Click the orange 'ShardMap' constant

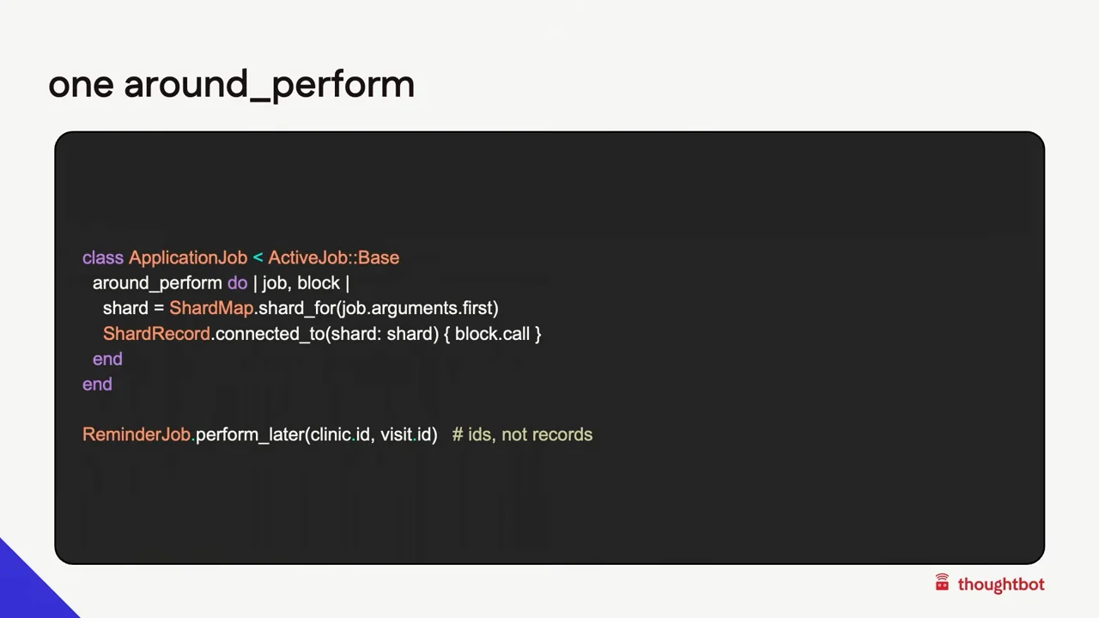211,308
